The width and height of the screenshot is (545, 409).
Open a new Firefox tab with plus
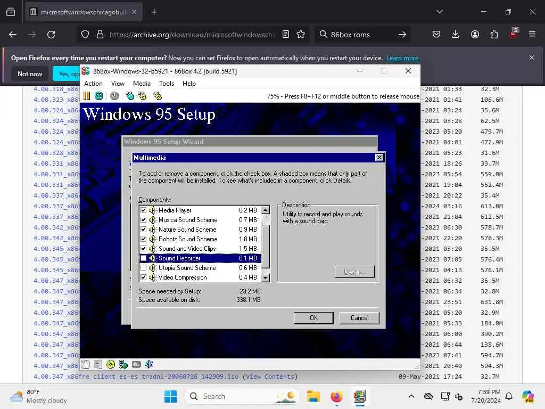154,12
